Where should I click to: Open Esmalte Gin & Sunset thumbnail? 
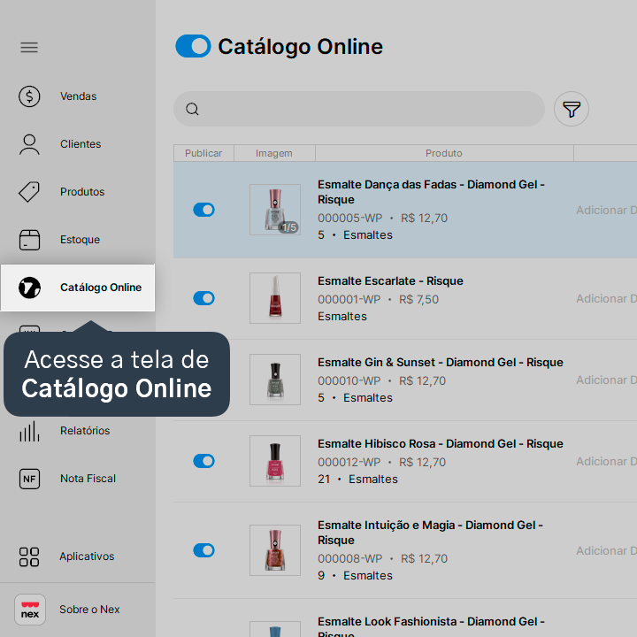[275, 380]
